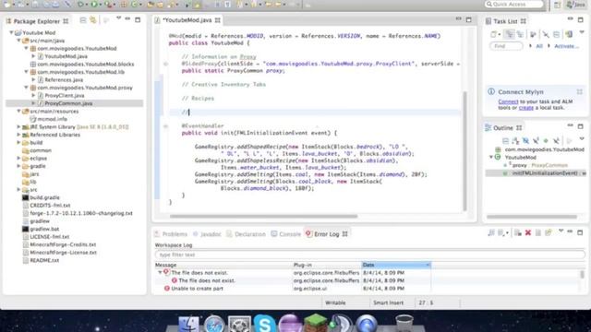Open Minecraft from the Dock
591x332 pixels.
[x=315, y=323]
